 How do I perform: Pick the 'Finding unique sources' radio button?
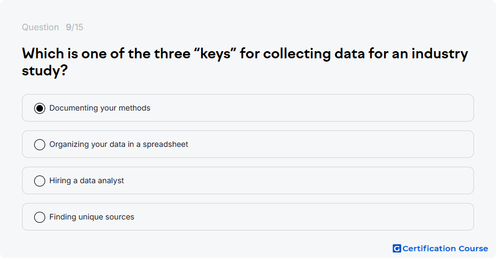pyautogui.click(x=40, y=217)
